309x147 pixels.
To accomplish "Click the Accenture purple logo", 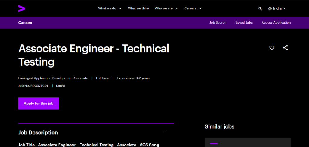I will pos(22,8).
